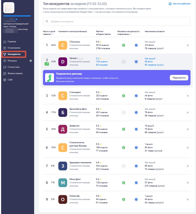Remove Дофамин from competitors list
Image resolution: width=196 pixels, height=214 pixels.
coord(188,129)
